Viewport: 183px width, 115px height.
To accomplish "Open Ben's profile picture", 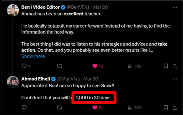I will (13, 10).
